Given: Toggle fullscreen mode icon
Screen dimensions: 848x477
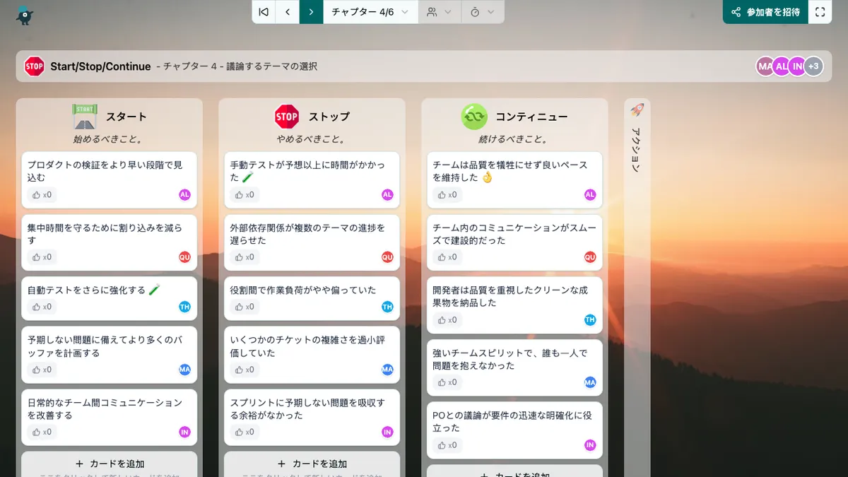Looking at the screenshot, I should [820, 12].
